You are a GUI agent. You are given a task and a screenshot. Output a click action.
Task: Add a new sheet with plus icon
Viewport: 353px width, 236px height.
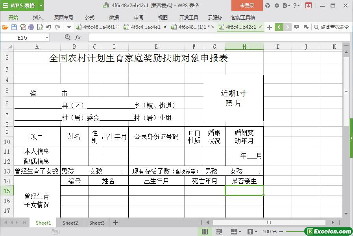pyautogui.click(x=116, y=223)
